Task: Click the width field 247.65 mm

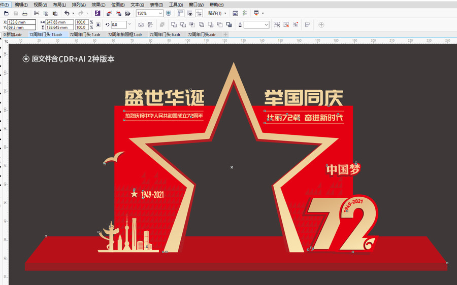Action: pos(59,22)
